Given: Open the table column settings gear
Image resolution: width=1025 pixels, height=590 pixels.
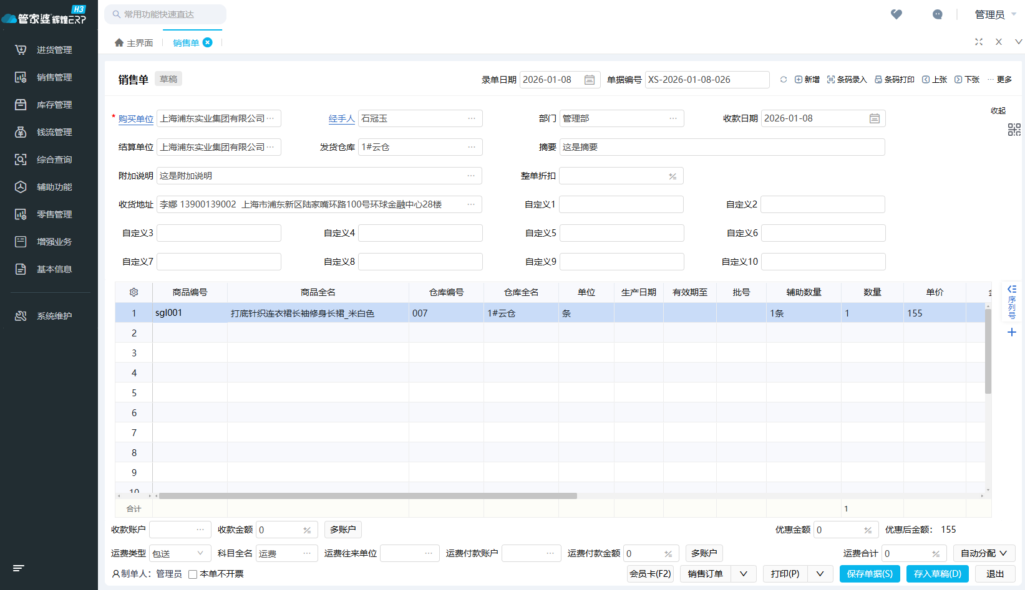Looking at the screenshot, I should tap(134, 292).
